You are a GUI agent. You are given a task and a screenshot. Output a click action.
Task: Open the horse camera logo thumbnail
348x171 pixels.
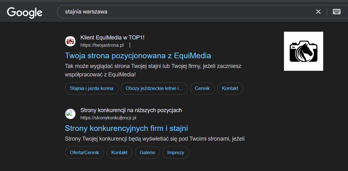(x=303, y=51)
